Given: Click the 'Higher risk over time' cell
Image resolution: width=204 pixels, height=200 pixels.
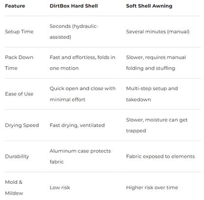Looking at the screenshot, I should pos(152,187).
